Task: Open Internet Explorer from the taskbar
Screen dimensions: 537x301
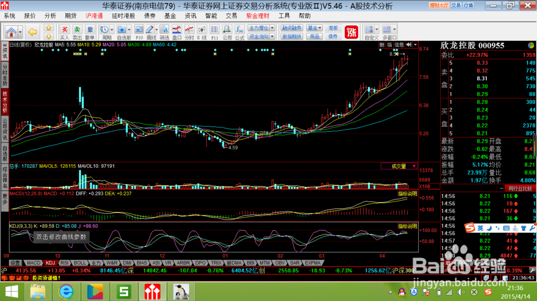Action: (x=66, y=292)
